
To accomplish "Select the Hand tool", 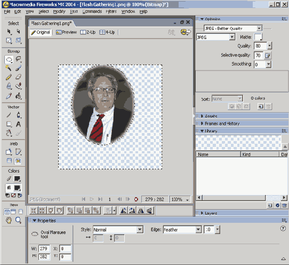I will [9, 220].
